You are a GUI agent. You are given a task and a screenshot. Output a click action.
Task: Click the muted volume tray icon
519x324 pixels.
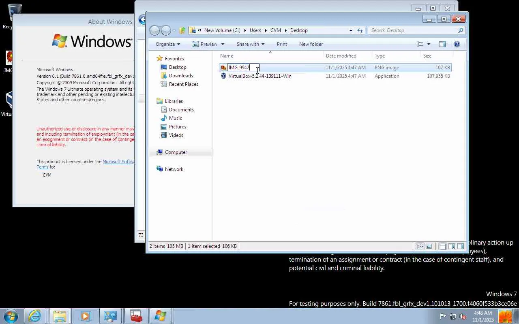tap(462, 316)
